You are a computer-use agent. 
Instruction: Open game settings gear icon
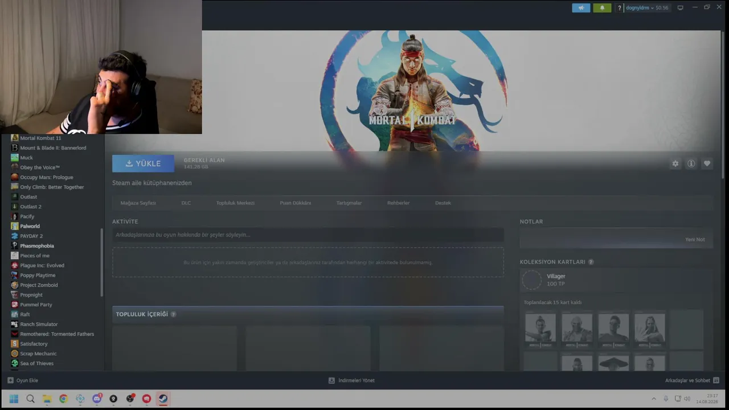[x=675, y=163]
